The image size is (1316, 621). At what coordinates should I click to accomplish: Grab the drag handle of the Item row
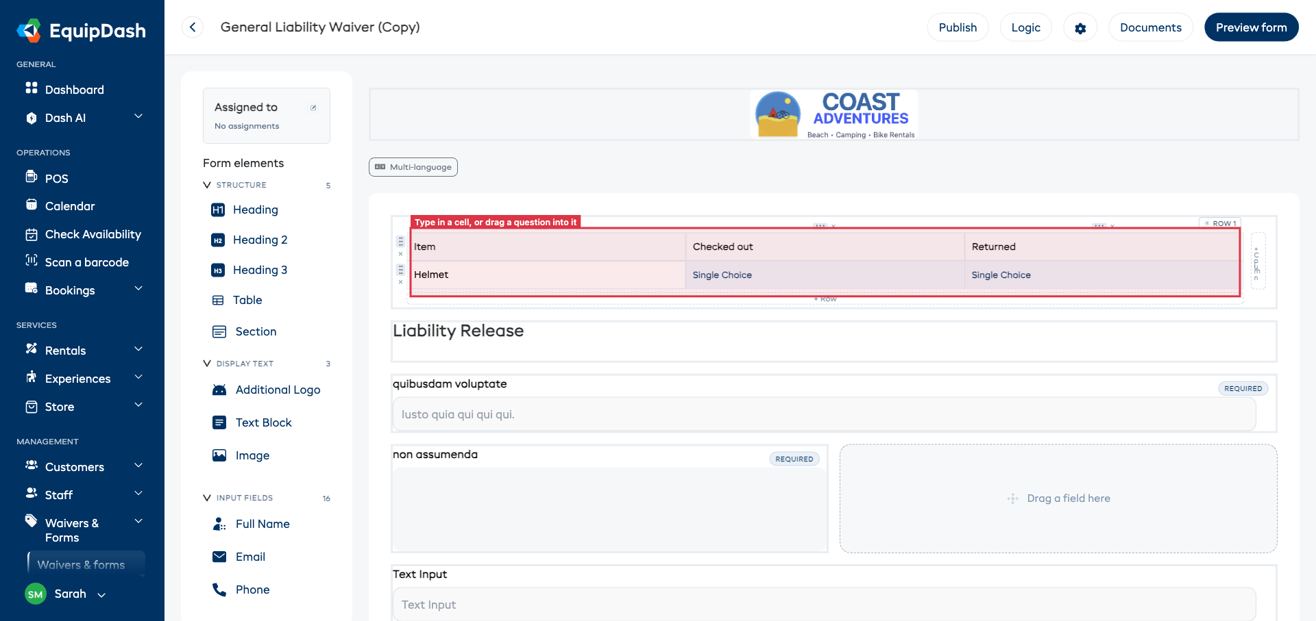click(x=401, y=242)
